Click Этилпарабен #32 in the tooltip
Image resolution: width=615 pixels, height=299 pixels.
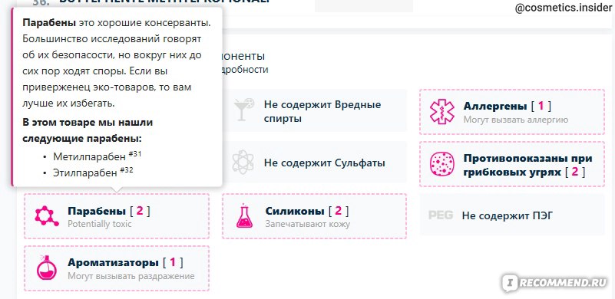click(93, 172)
